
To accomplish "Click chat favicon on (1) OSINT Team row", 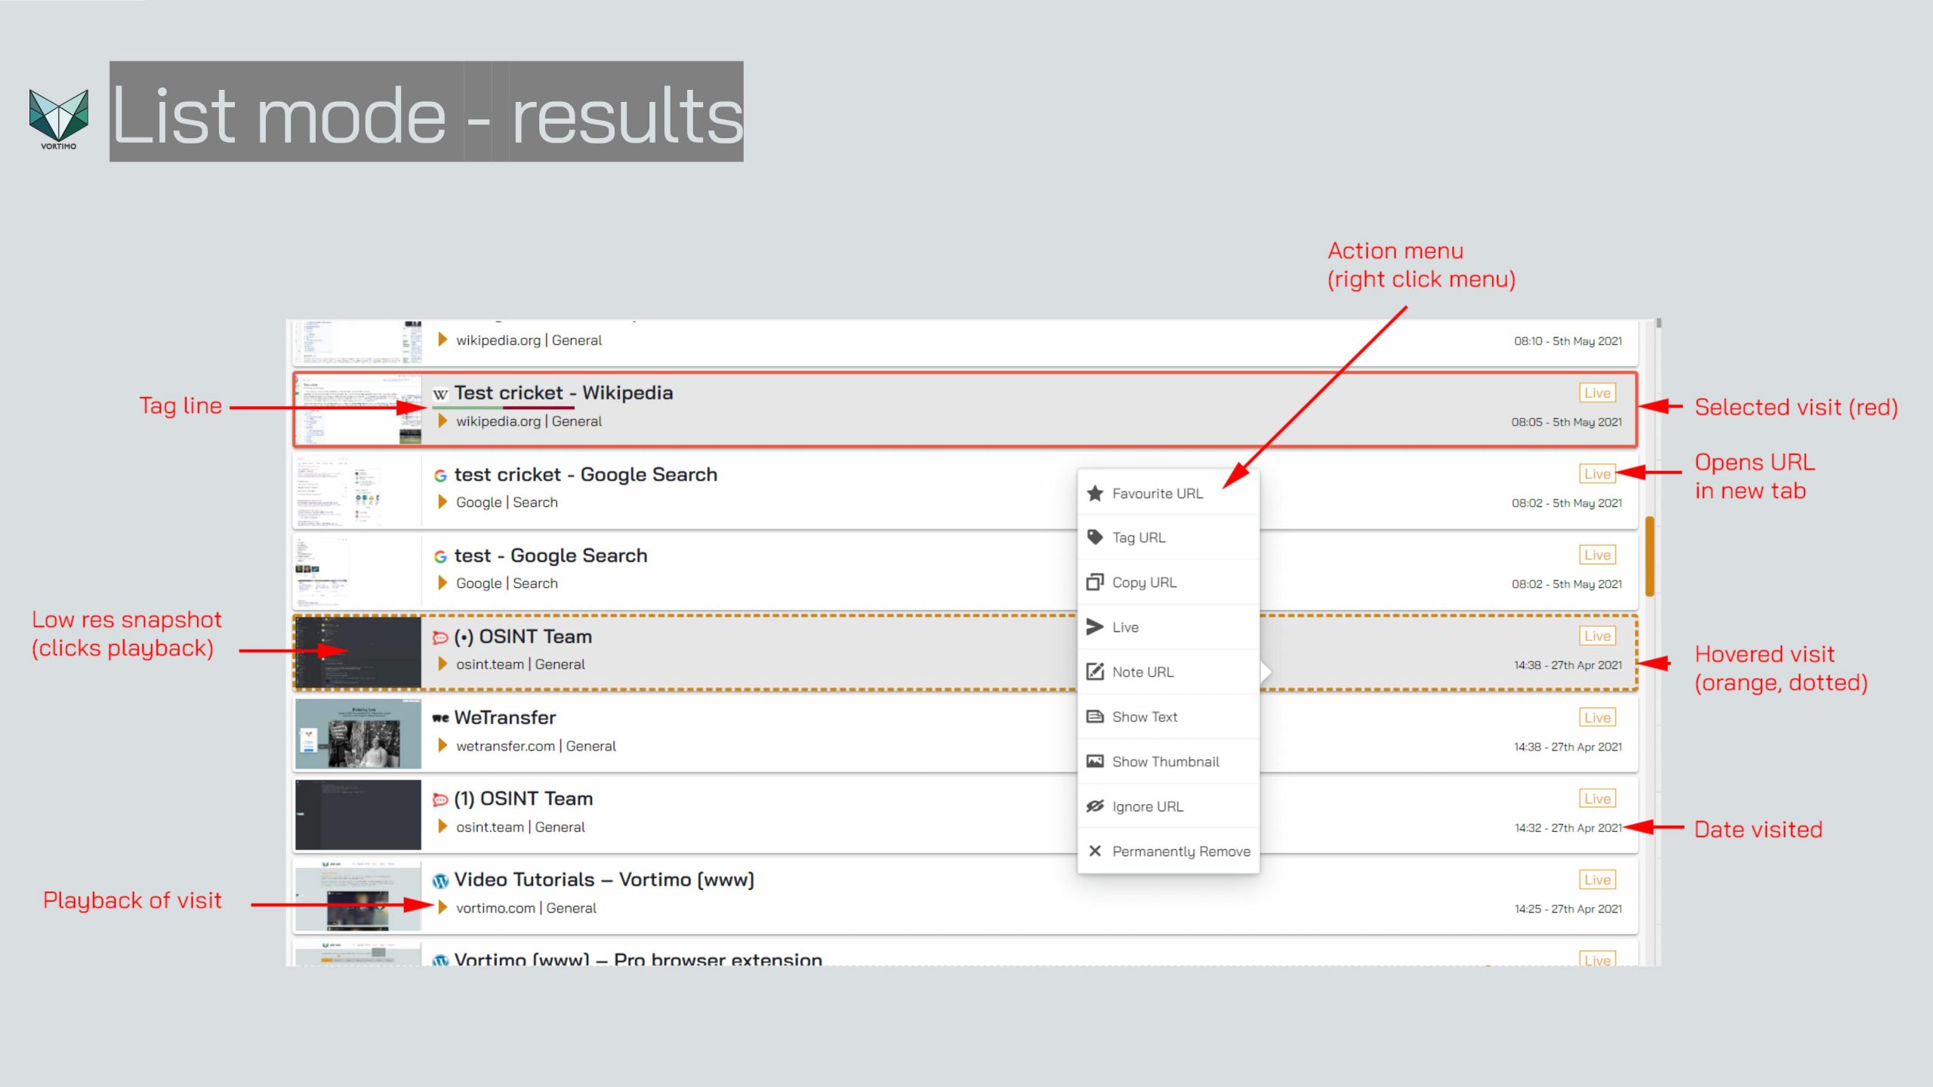I will [440, 799].
